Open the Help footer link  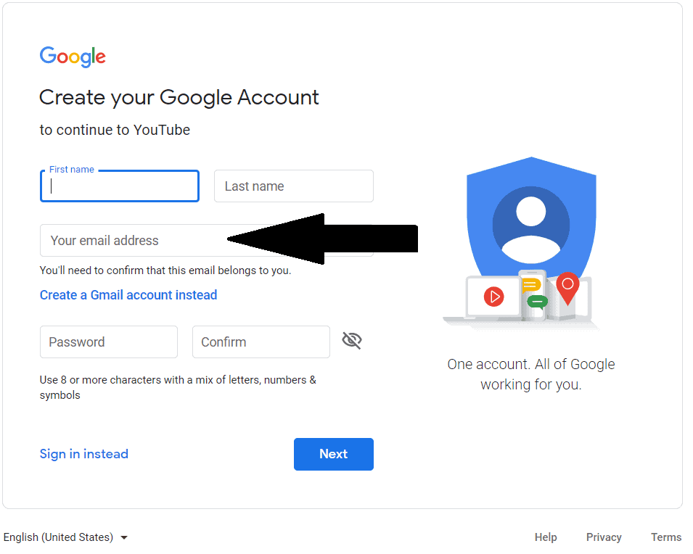(x=546, y=537)
